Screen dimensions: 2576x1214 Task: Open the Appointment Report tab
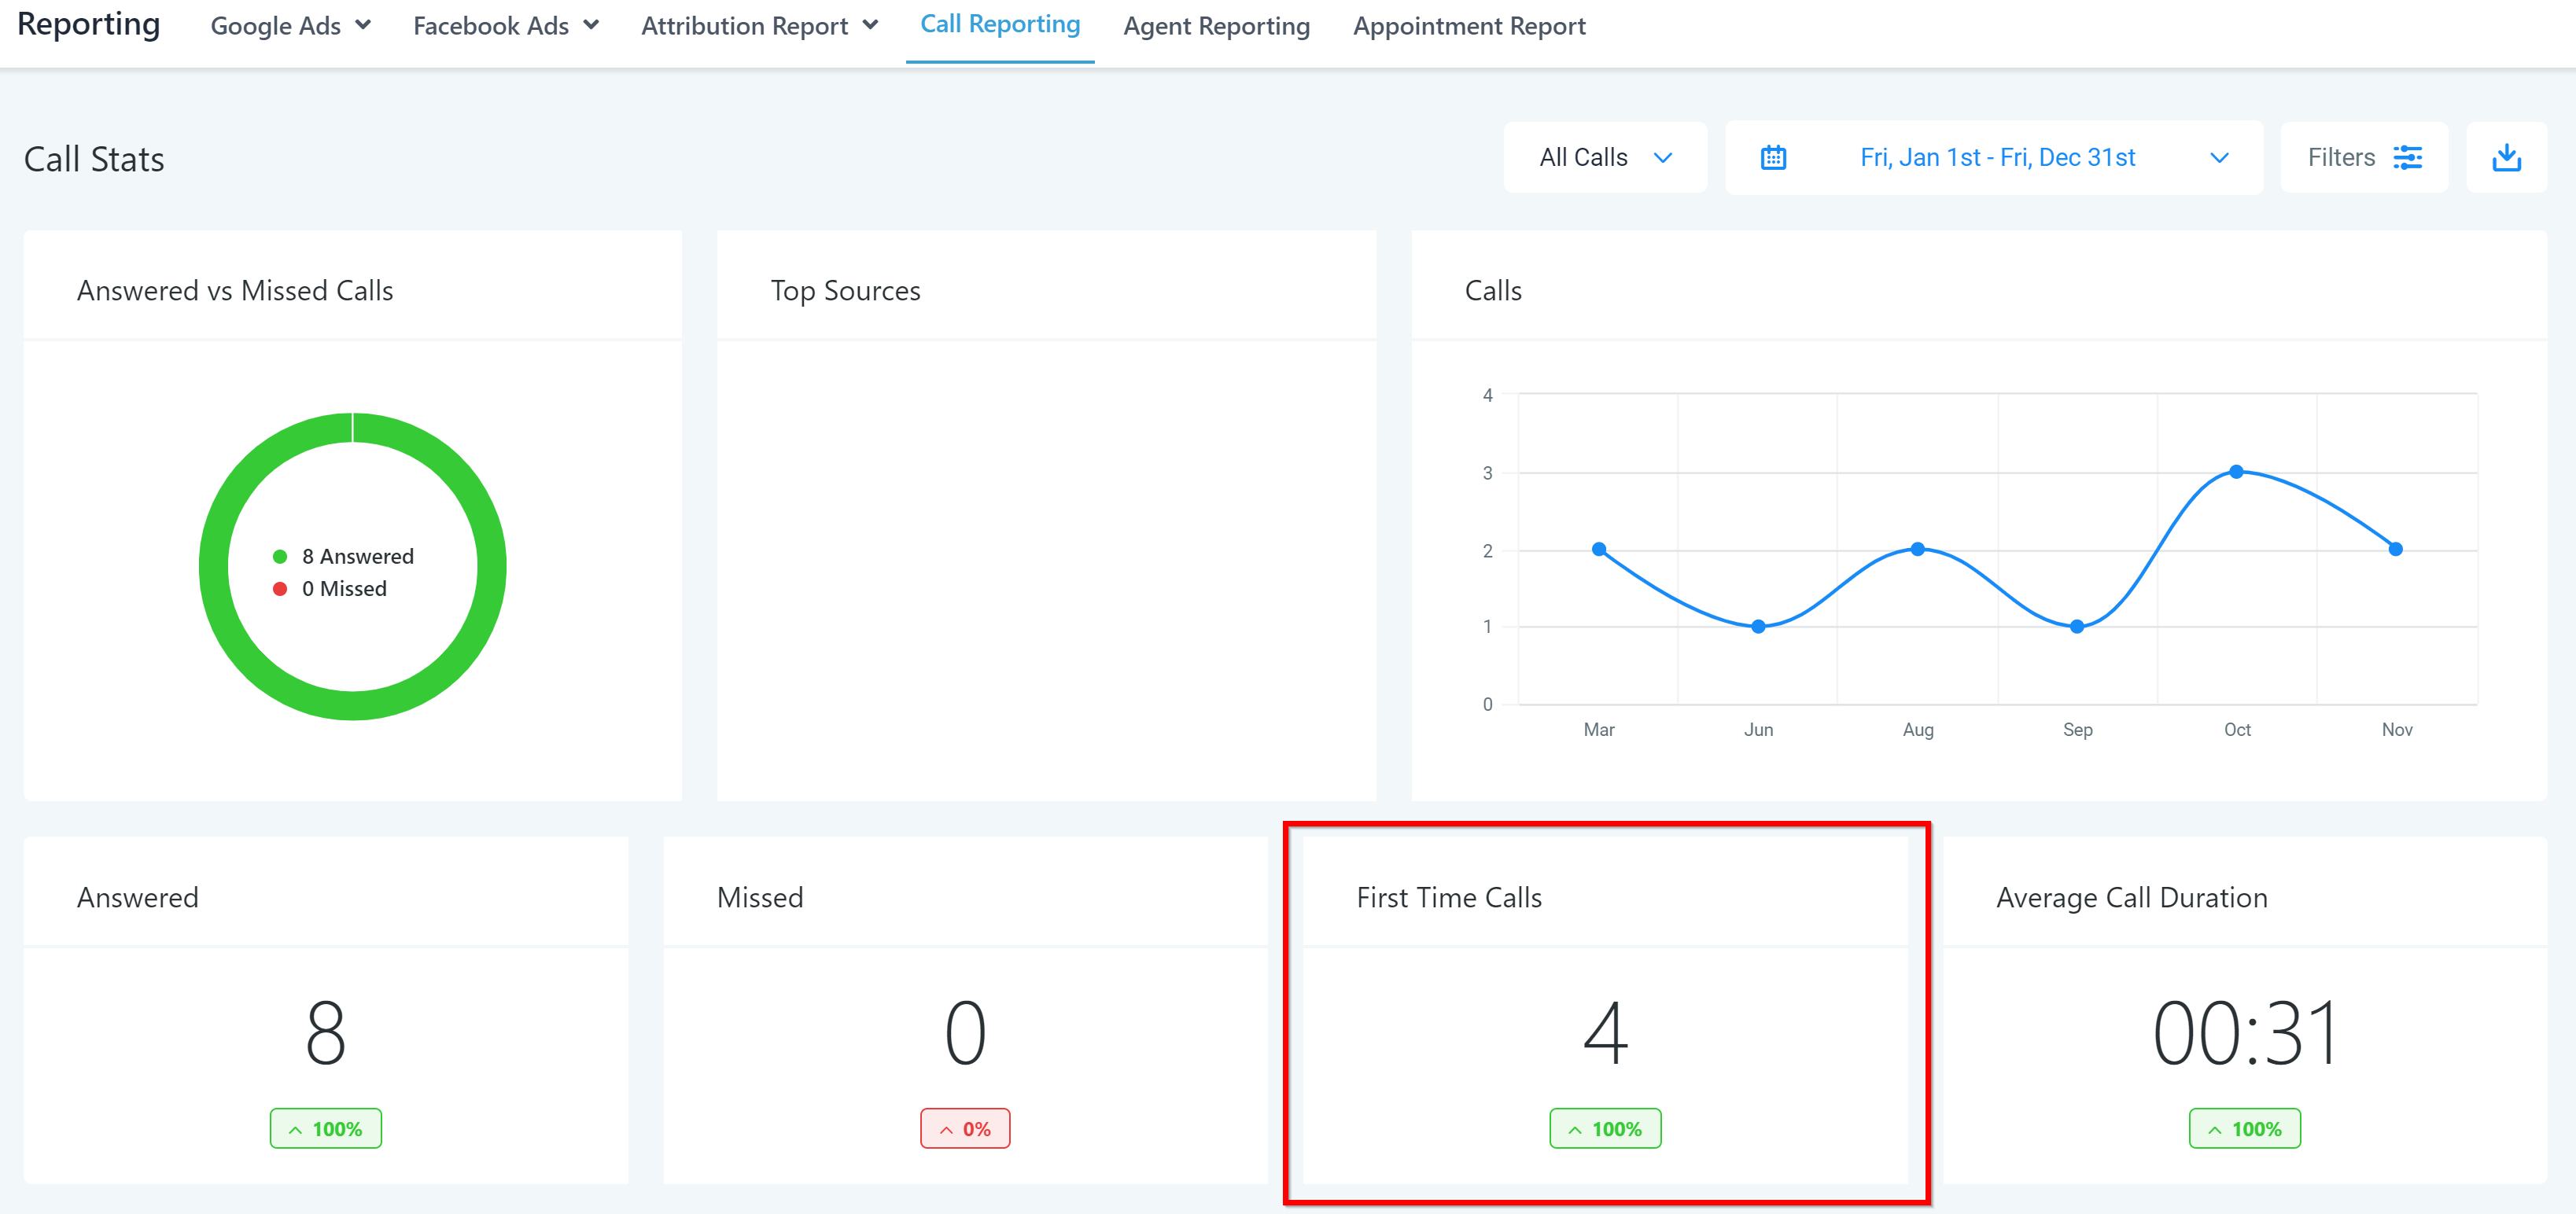coord(1469,26)
